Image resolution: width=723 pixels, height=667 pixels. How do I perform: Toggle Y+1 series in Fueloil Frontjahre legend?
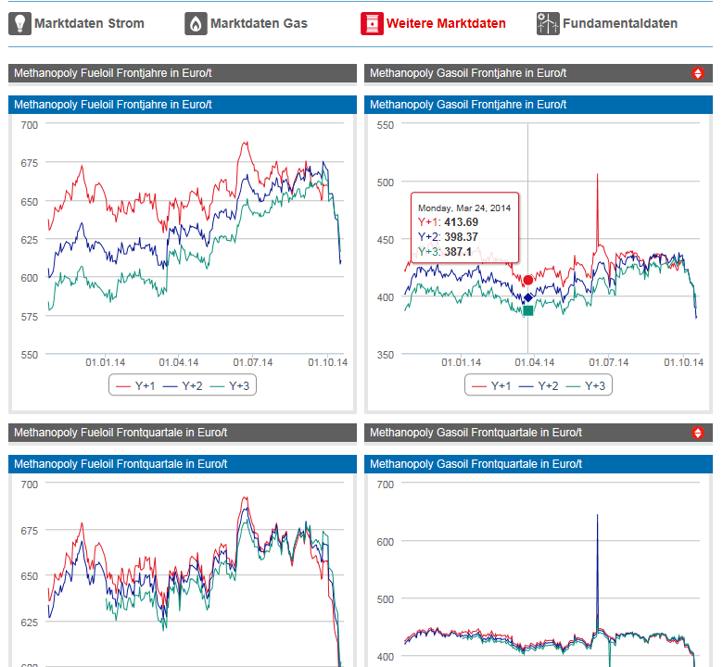point(134,385)
